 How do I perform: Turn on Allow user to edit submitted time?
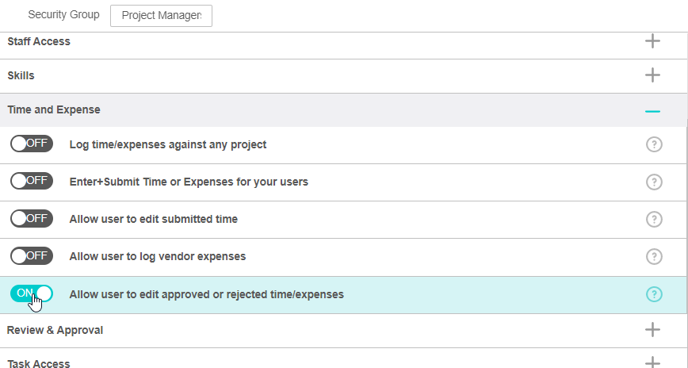(x=32, y=219)
